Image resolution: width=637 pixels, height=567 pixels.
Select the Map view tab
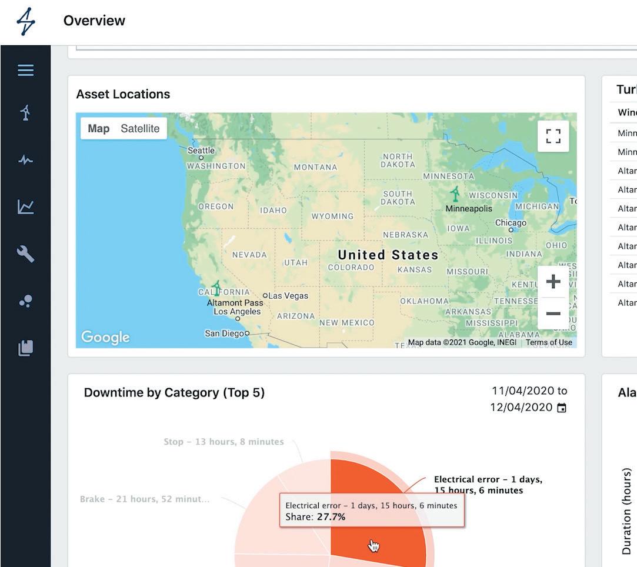click(x=98, y=129)
